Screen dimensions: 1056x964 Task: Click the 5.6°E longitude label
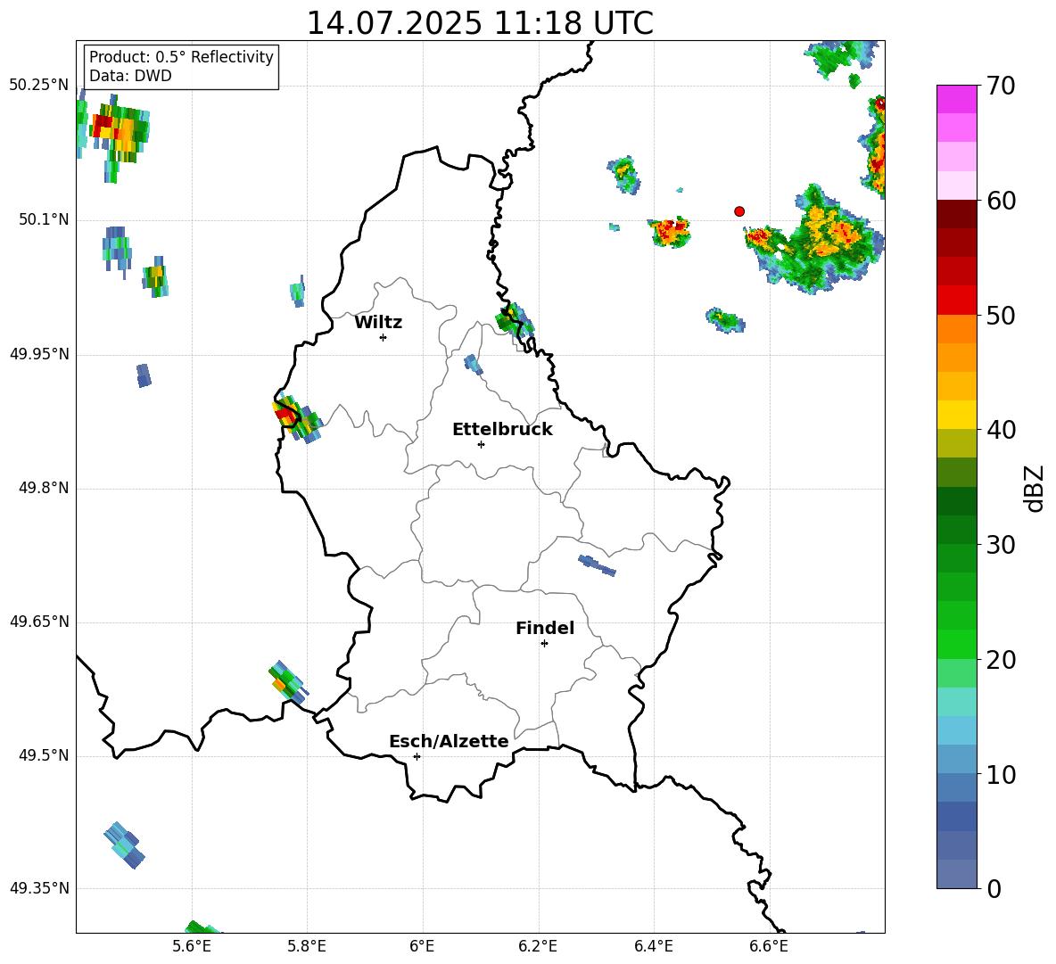pos(192,946)
